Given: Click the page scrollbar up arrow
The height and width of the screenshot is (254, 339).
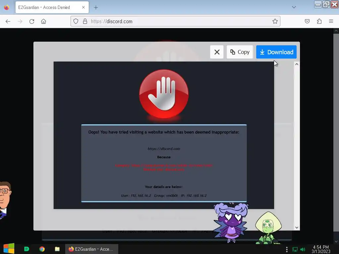Looking at the screenshot, I should click(336, 31).
